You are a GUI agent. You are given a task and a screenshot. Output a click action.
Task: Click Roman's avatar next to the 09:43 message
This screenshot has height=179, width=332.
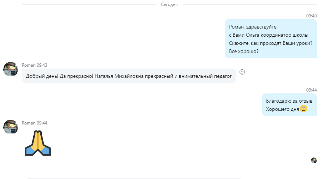pyautogui.click(x=11, y=69)
